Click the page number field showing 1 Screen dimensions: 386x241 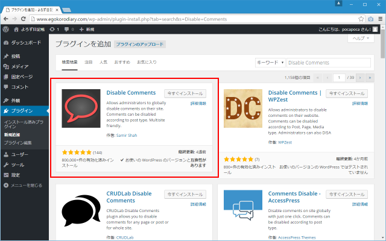339,78
